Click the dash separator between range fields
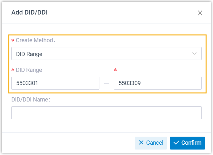 [x=107, y=83]
